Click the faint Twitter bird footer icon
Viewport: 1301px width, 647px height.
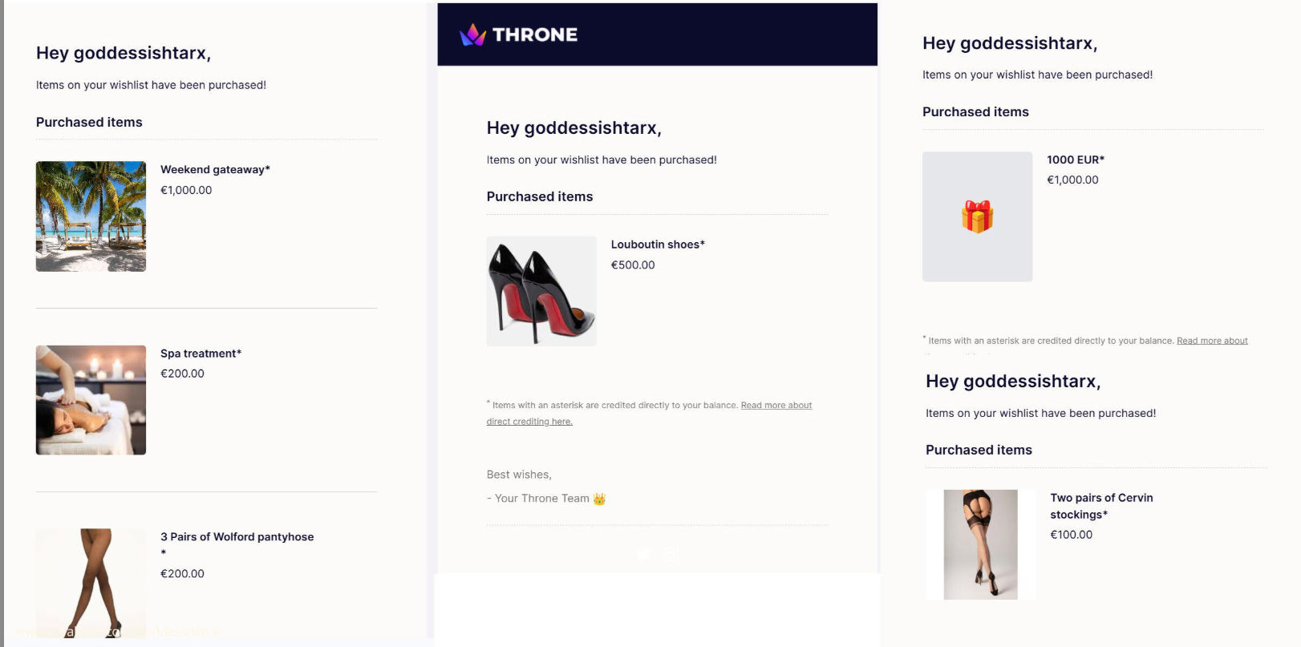click(x=643, y=554)
